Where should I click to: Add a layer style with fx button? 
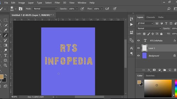(149, 70)
